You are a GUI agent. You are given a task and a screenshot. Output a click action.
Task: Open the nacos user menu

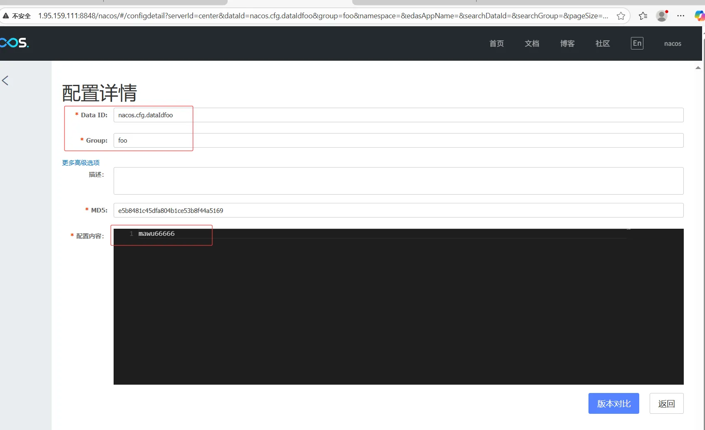(x=673, y=43)
